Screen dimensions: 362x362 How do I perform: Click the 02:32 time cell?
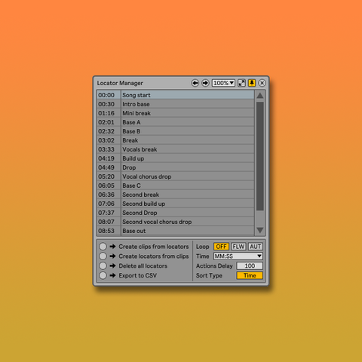tap(109, 131)
